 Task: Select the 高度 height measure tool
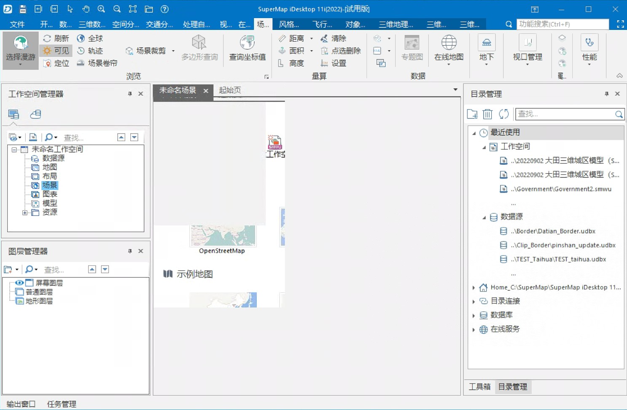(291, 63)
